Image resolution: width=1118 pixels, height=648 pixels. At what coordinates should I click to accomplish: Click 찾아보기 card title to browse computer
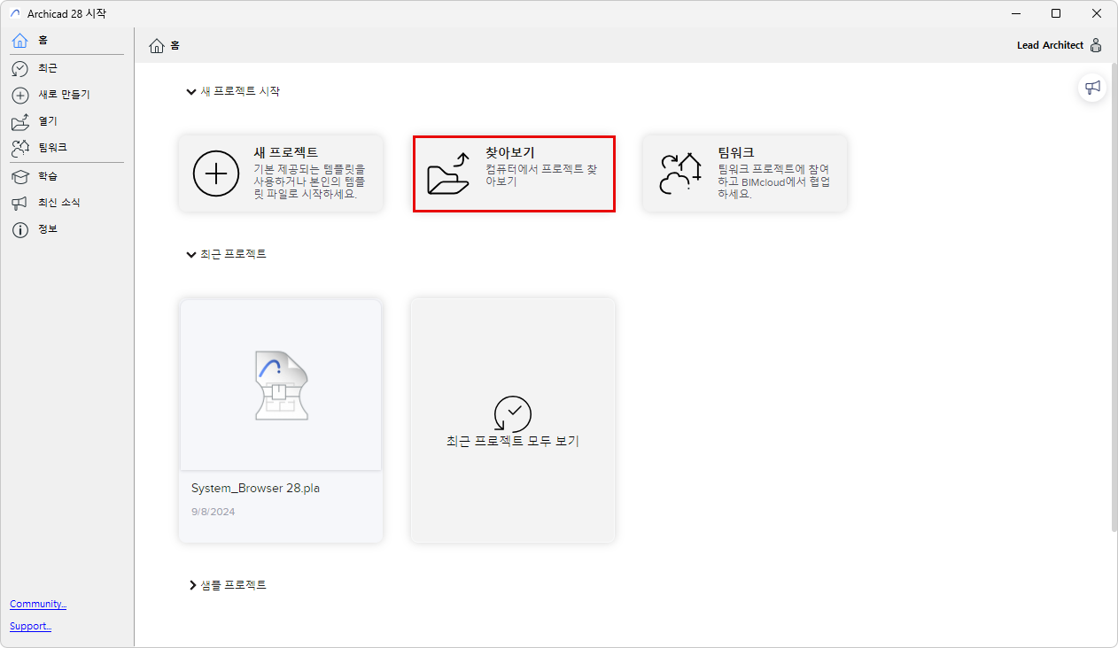coord(510,152)
